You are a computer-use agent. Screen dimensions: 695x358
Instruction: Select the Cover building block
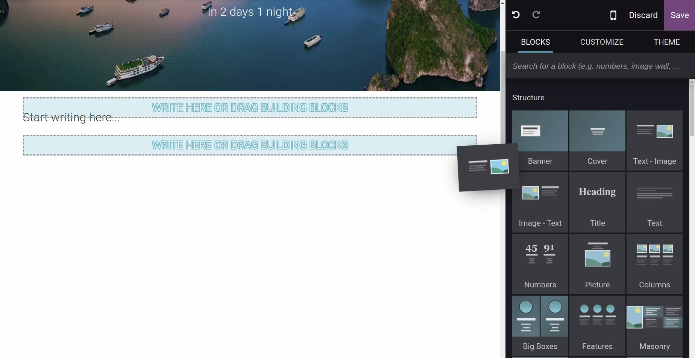(x=597, y=140)
